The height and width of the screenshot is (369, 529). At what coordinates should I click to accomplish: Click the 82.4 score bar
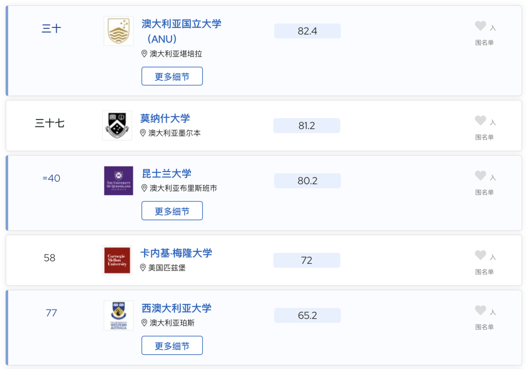(307, 31)
